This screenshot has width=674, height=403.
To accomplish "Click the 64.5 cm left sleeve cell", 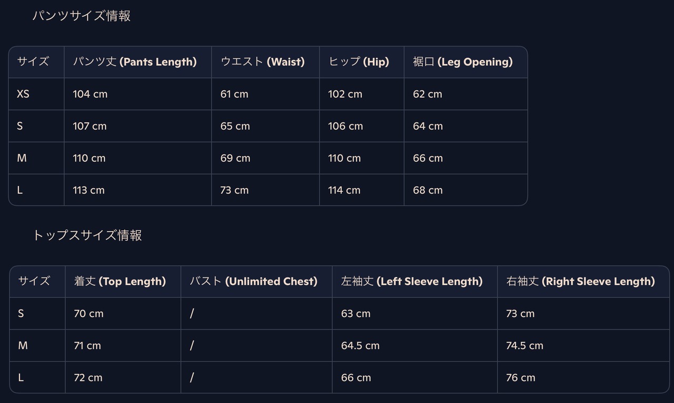I will [x=360, y=346].
